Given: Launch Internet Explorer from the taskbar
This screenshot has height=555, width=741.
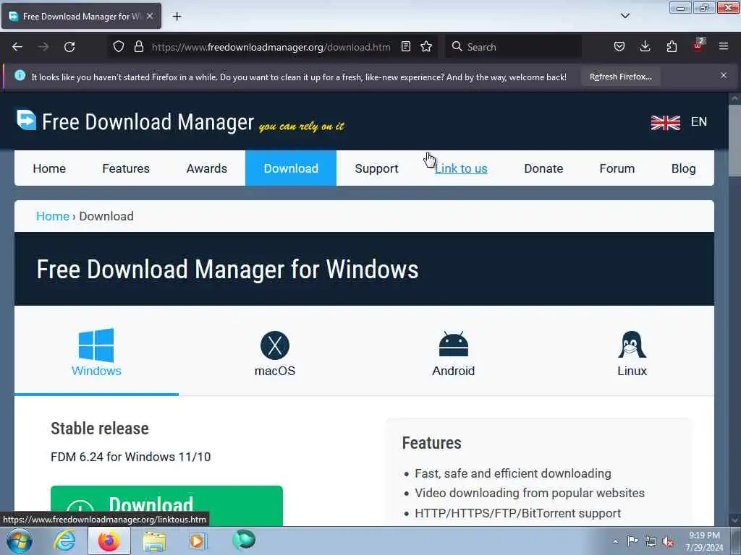Looking at the screenshot, I should pyautogui.click(x=64, y=541).
